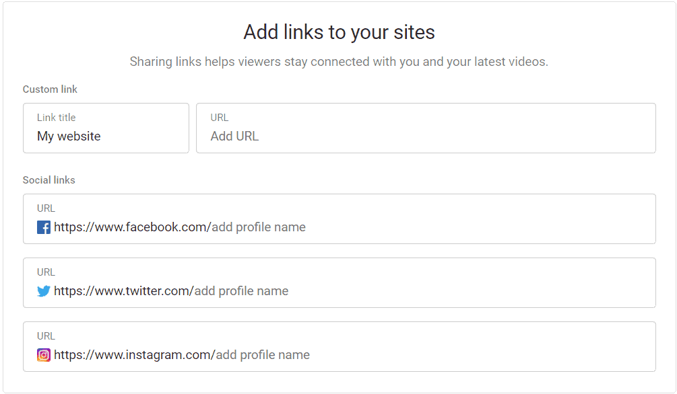Viewport: 677px width, 394px height.
Task: Click add profile name after the Twitter URL
Action: coord(241,291)
